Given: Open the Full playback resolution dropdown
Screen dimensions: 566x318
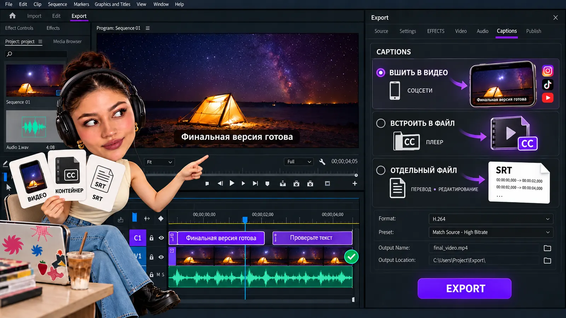Looking at the screenshot, I should point(299,161).
